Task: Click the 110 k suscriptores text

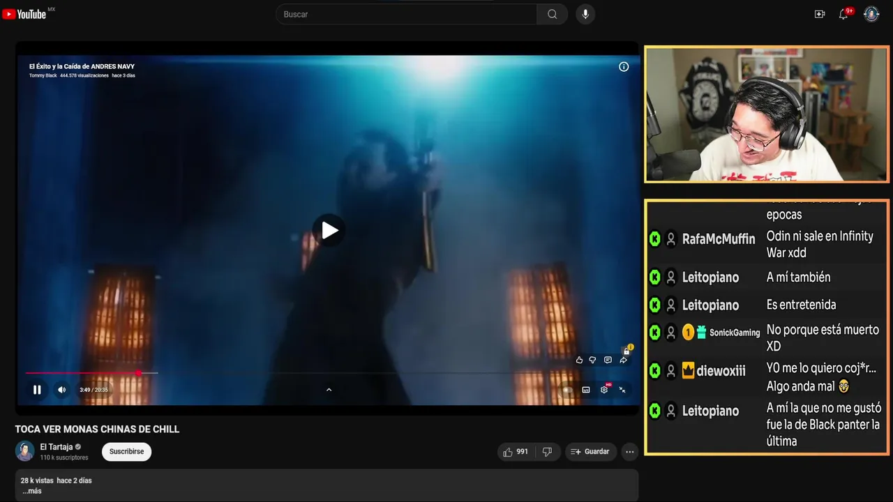Action: point(64,457)
